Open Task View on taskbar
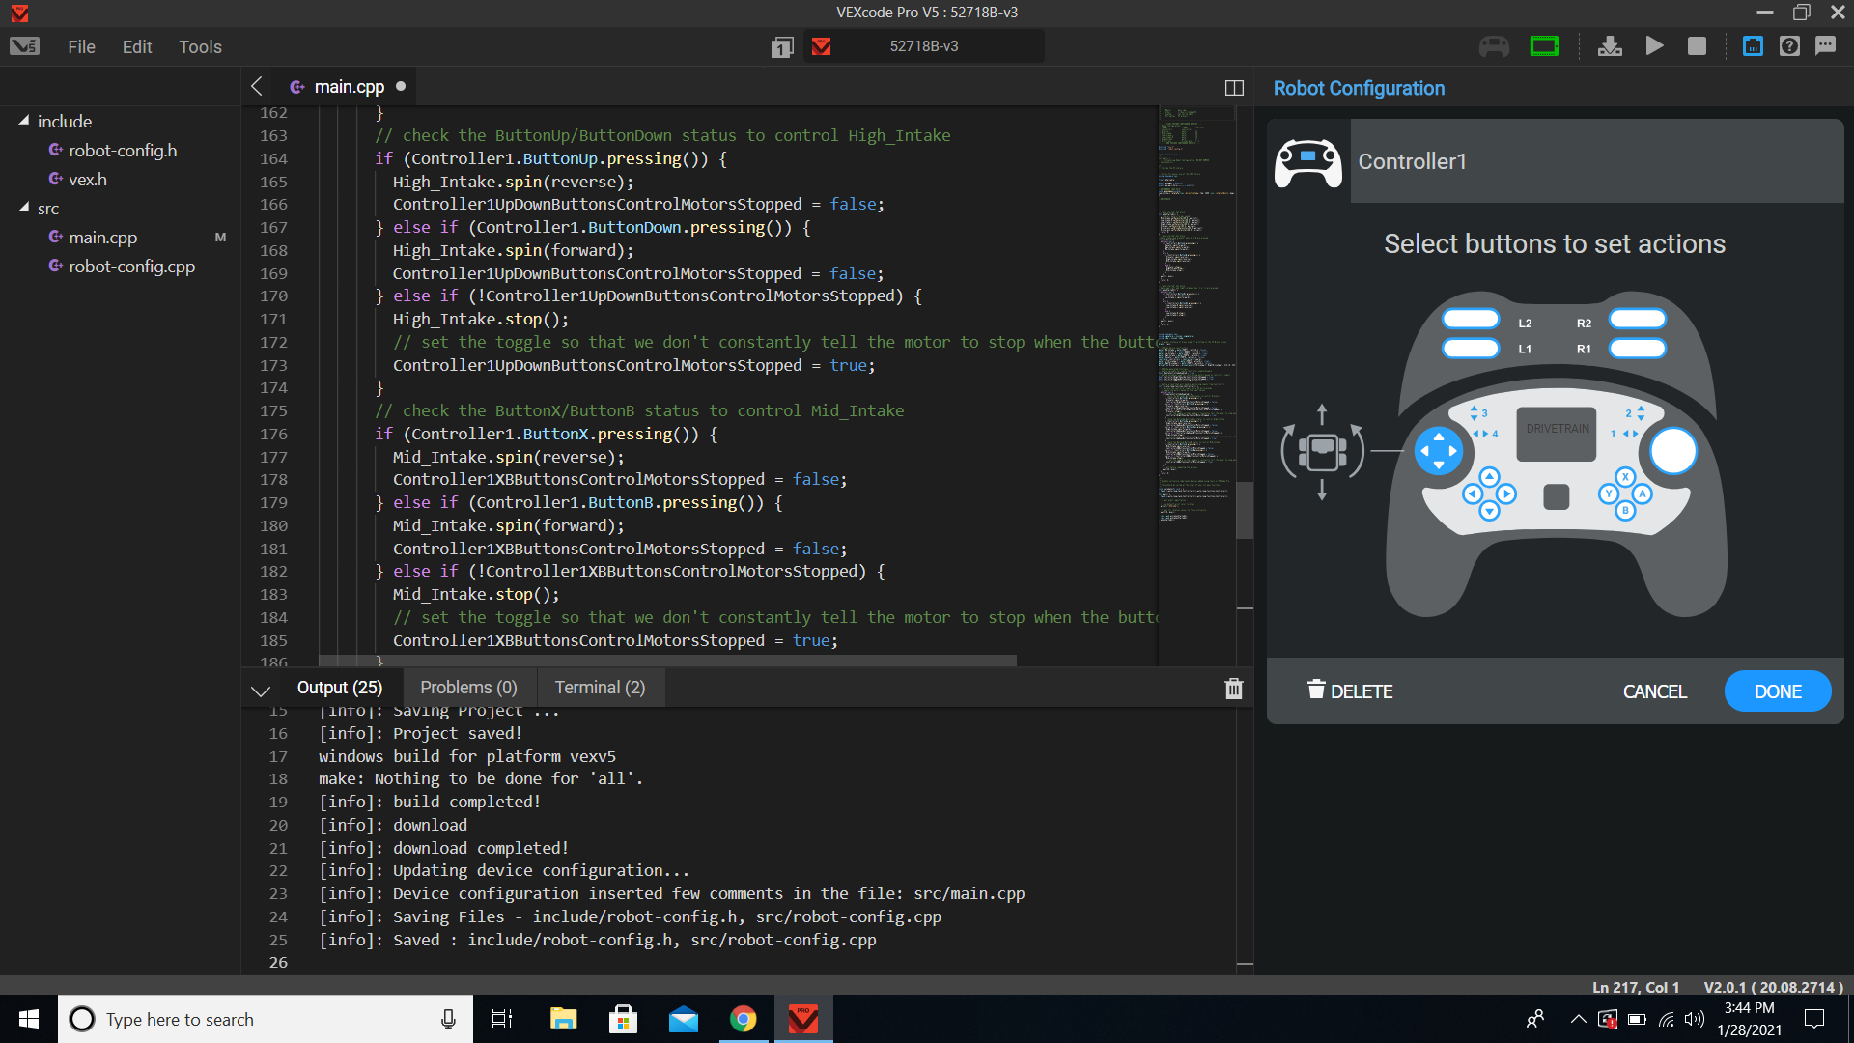This screenshot has width=1854, height=1043. [x=502, y=1019]
